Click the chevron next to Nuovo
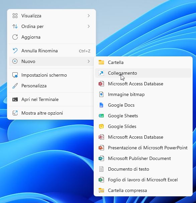This screenshot has width=196, height=203. click(89, 61)
